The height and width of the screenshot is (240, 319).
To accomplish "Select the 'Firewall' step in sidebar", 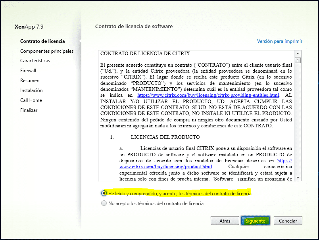I will coord(29,71).
